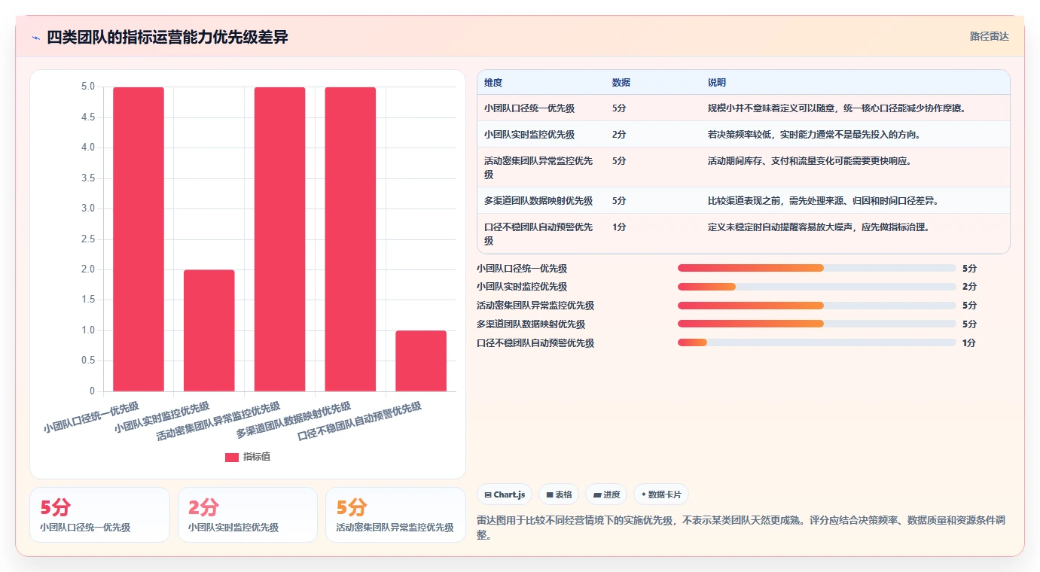Click the 小团队实时监控优先级 progress bar
Viewport: 1040px width, 572px height.
[817, 287]
